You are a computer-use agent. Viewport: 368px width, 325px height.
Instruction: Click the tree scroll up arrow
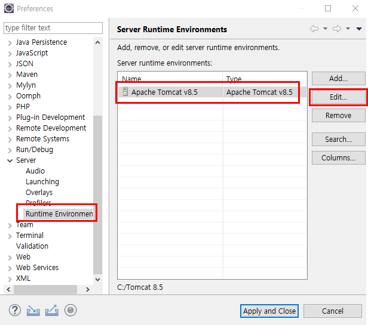(97, 42)
